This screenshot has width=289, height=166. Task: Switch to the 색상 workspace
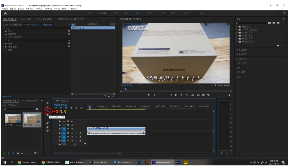(126, 13)
